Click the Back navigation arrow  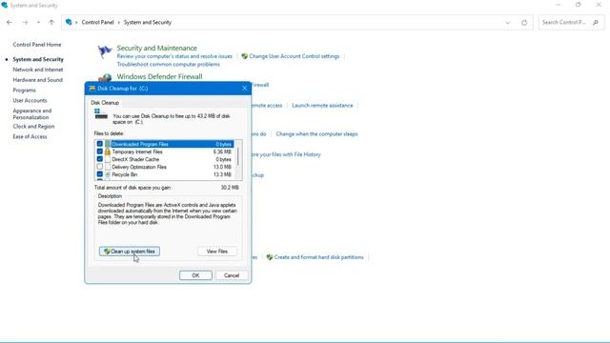point(10,23)
